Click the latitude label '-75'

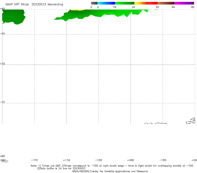click(x=2, y=102)
